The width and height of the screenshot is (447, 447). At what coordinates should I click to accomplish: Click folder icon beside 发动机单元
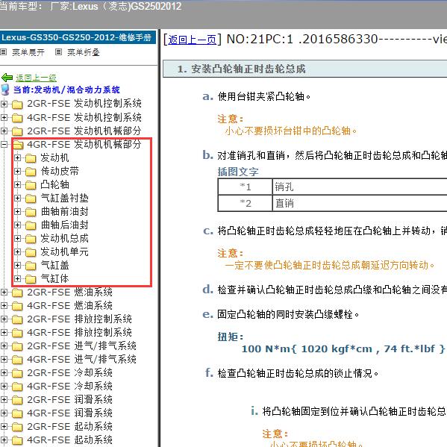click(x=31, y=252)
